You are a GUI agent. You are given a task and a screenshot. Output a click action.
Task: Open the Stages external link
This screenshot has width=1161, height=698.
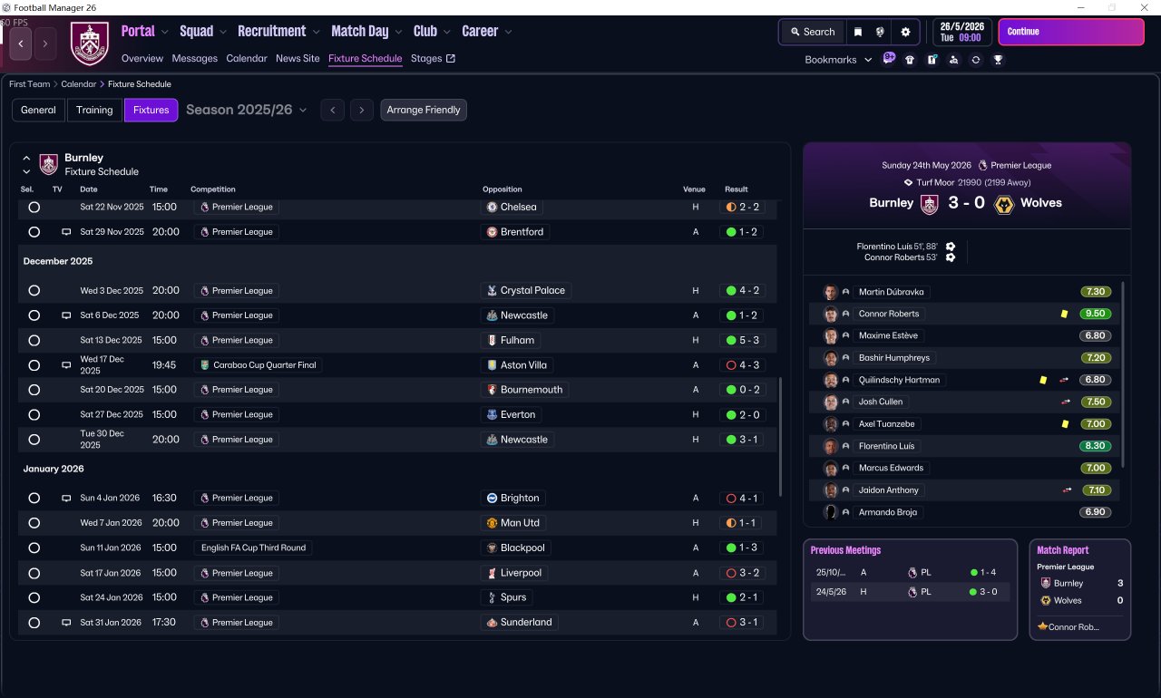click(433, 59)
